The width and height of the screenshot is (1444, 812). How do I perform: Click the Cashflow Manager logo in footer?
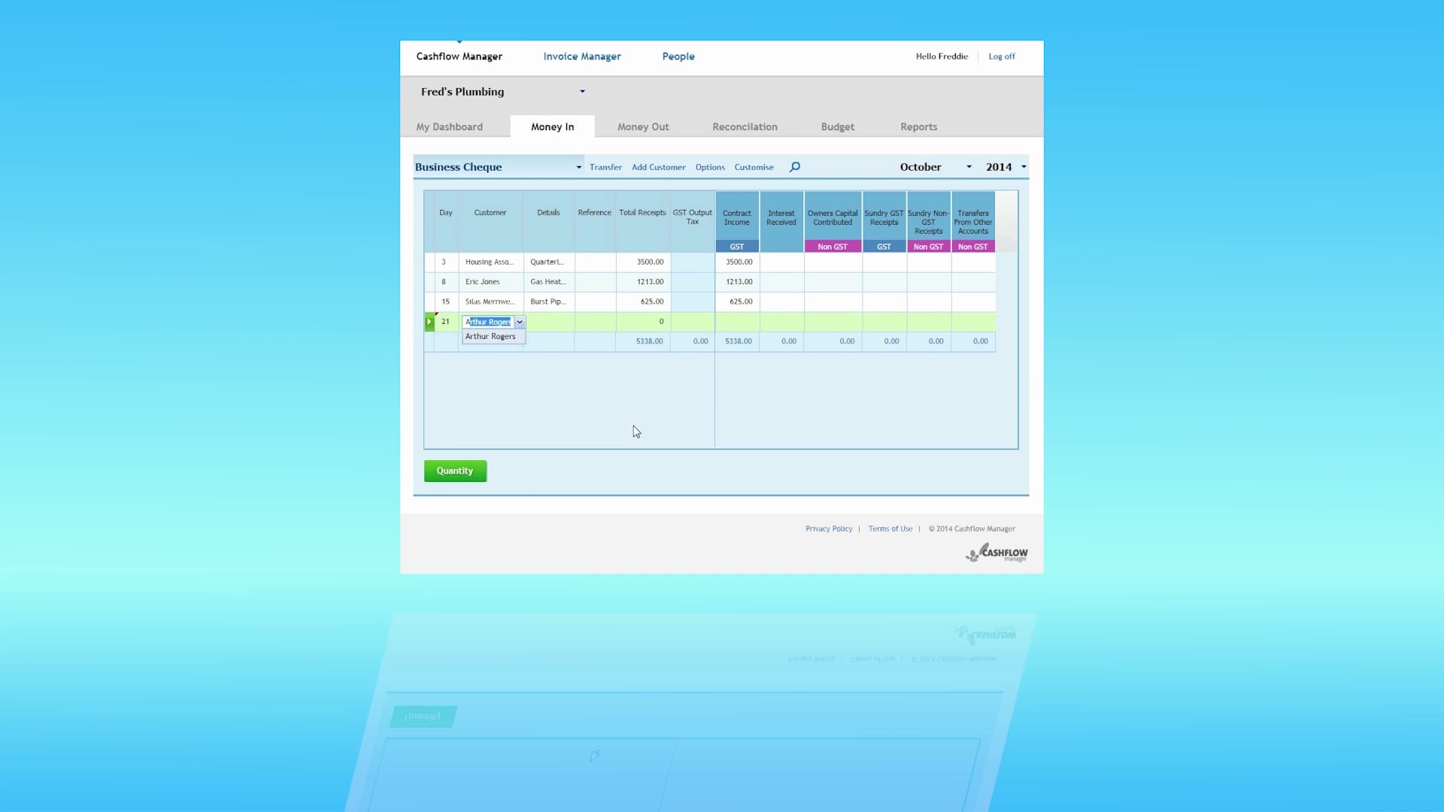pos(997,553)
